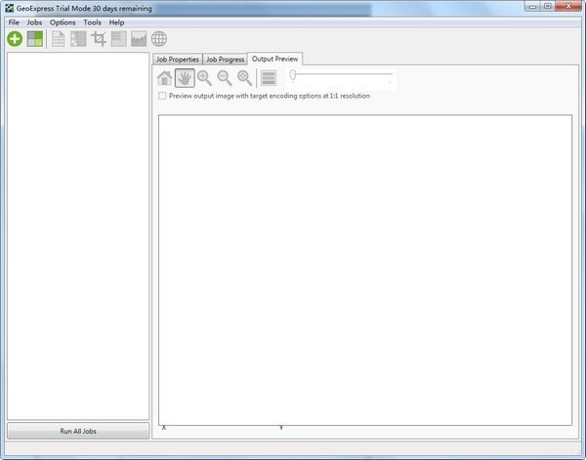Click the document page toolbar icon
Image resolution: width=586 pixels, height=460 pixels.
coord(58,39)
